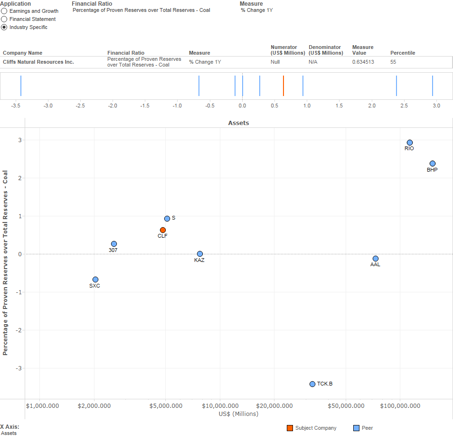Click the -3.5 tick label on strip axis

(16, 106)
